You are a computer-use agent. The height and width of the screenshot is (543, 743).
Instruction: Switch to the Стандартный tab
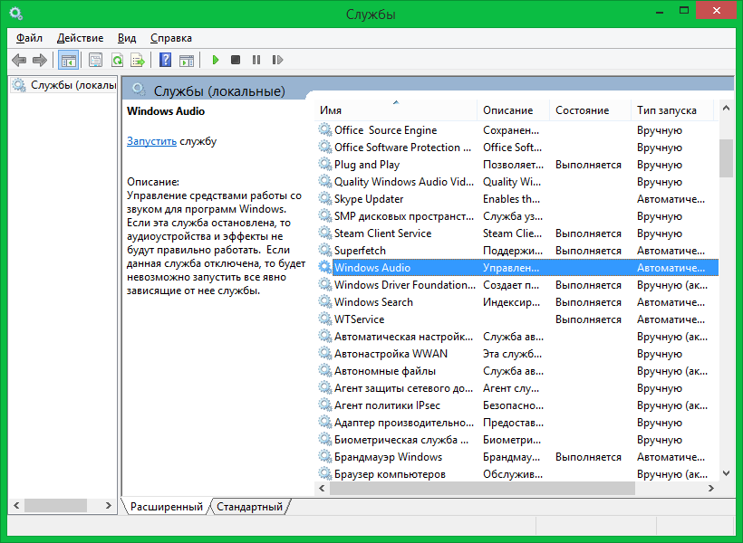coord(249,507)
